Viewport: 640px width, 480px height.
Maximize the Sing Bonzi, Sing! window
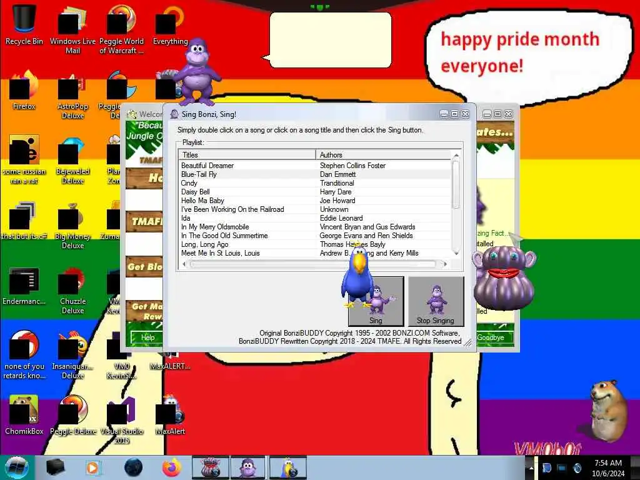point(454,114)
